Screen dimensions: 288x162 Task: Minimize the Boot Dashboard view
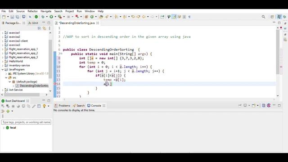[44, 100]
